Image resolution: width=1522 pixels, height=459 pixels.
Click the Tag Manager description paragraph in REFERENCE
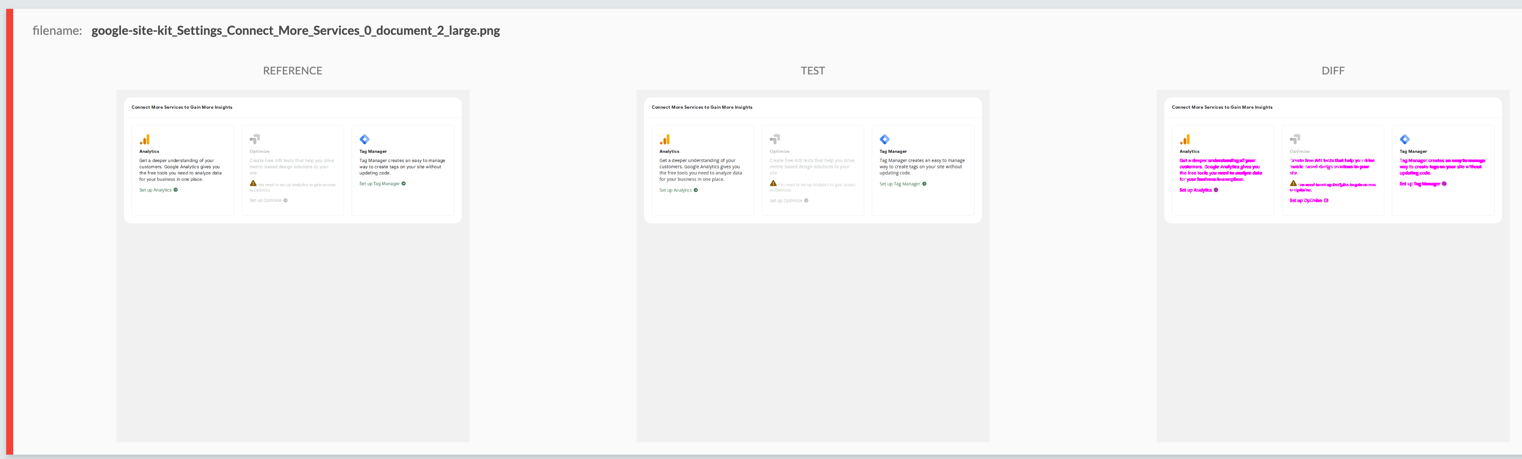point(402,167)
